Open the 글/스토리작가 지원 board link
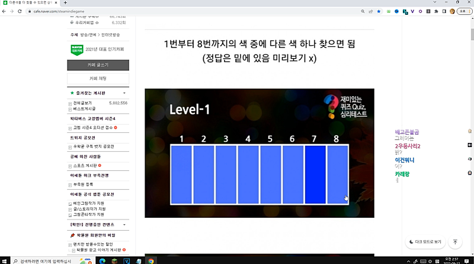 (89, 209)
